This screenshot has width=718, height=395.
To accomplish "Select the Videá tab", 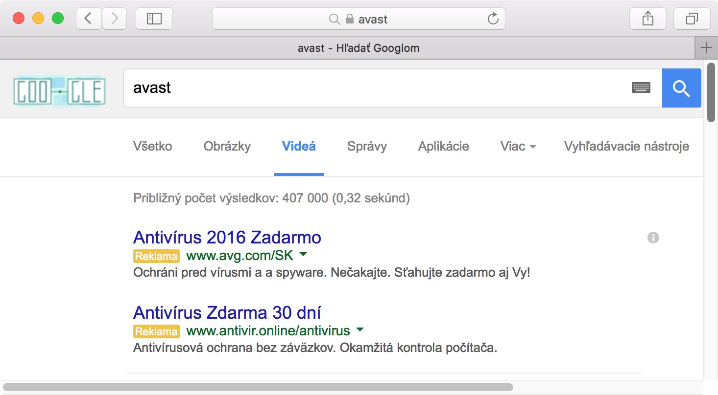I will click(x=299, y=146).
